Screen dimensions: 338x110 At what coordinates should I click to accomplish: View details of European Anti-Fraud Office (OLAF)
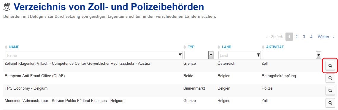click(x=330, y=78)
